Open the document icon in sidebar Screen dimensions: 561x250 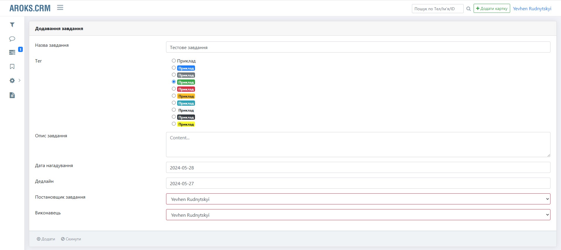12,95
